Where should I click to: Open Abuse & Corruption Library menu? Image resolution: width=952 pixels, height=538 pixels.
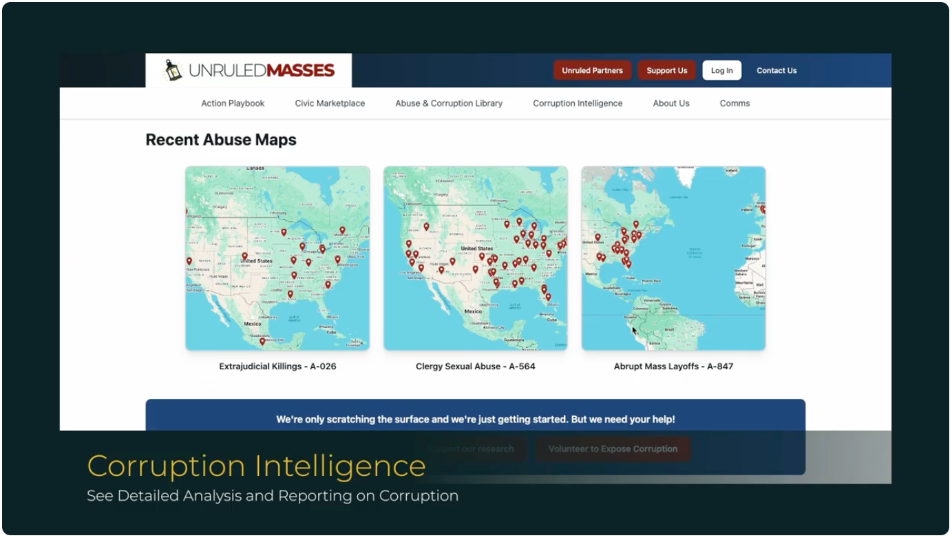(x=449, y=103)
